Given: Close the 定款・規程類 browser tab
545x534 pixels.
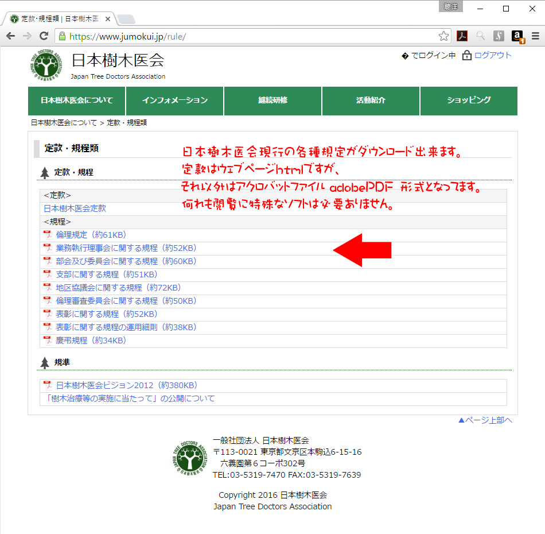Looking at the screenshot, I should [108, 19].
